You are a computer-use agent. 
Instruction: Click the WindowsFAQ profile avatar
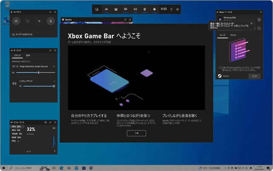click(x=220, y=19)
